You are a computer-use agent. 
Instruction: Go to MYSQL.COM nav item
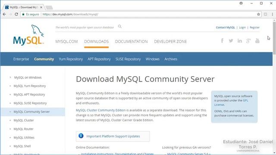(x=66, y=41)
